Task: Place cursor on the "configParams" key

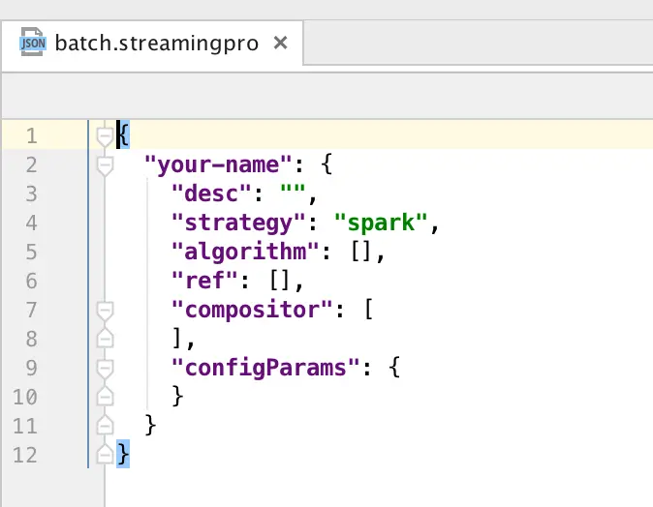Action: [265, 368]
